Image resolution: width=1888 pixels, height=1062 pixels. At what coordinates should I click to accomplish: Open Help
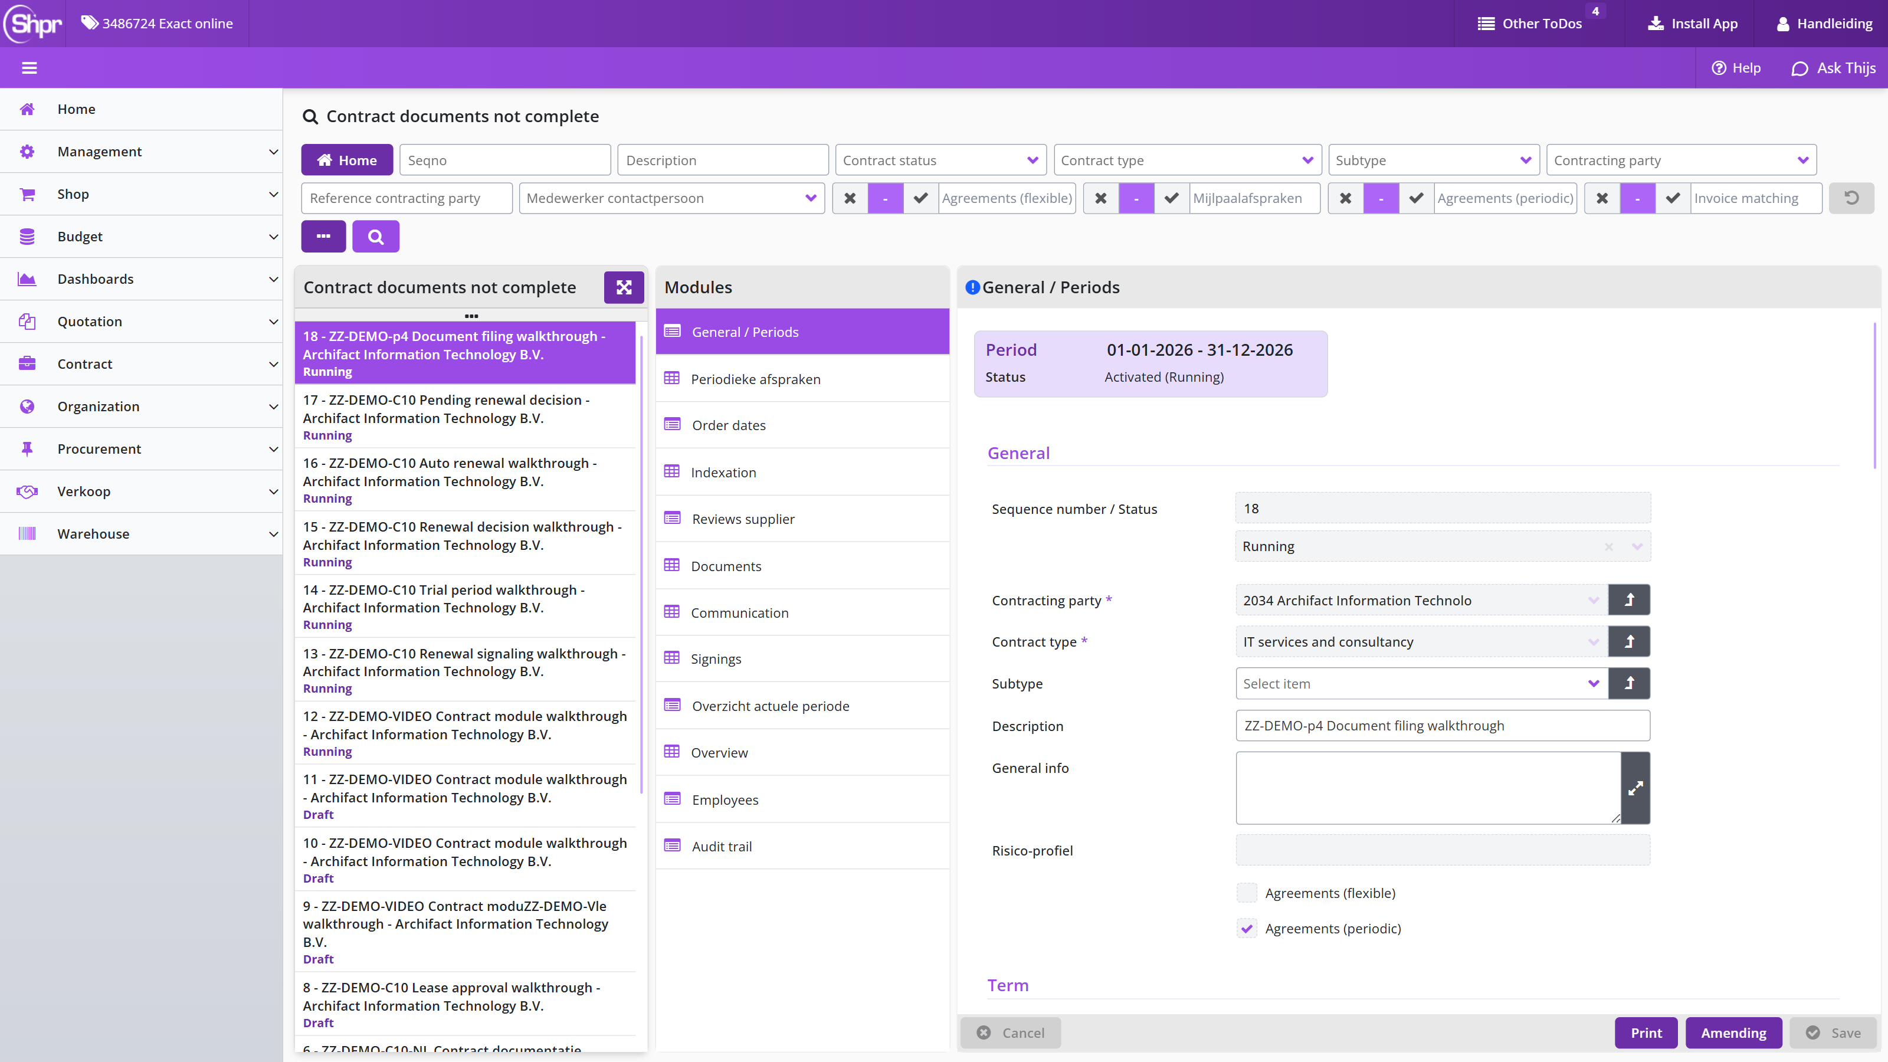pos(1736,68)
